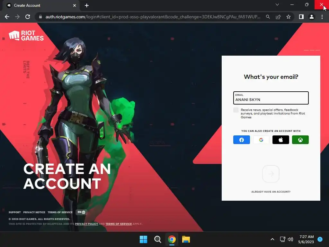
Task: Click the Riot Games logo
Action: click(26, 35)
